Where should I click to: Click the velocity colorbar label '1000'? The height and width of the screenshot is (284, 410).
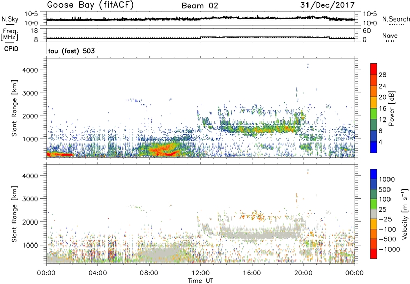[387, 179]
